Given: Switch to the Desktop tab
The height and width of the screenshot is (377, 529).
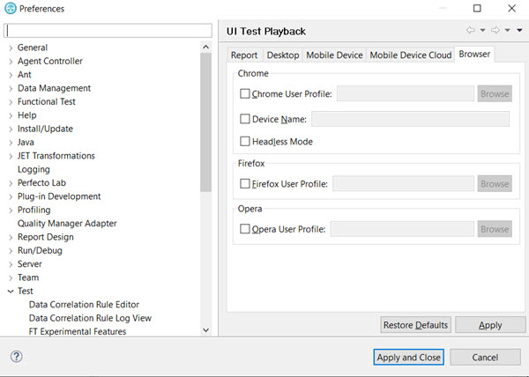Looking at the screenshot, I should pyautogui.click(x=283, y=55).
